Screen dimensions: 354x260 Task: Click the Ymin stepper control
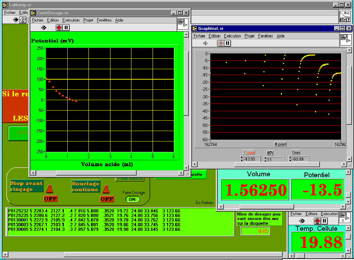[290, 159]
